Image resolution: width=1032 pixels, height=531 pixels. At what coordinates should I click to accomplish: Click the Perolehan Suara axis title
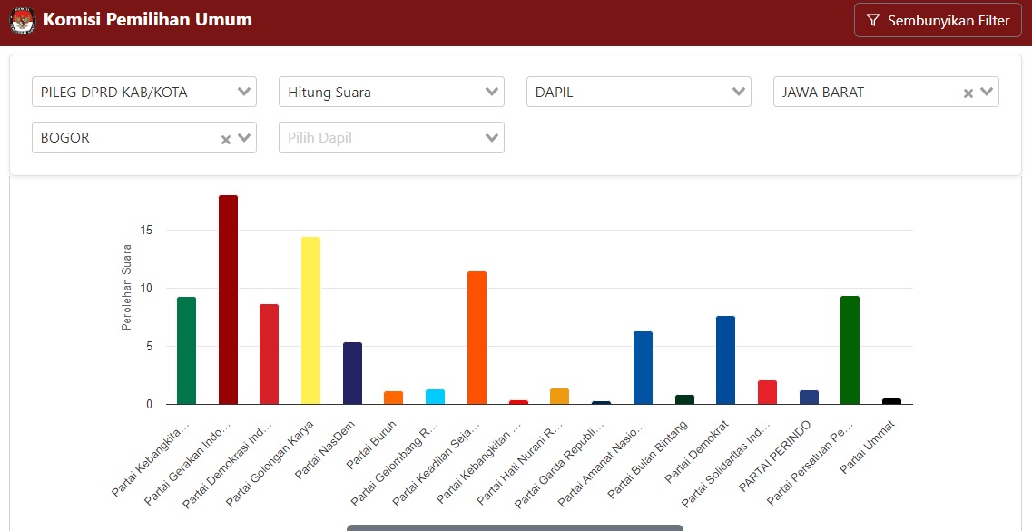pyautogui.click(x=127, y=288)
